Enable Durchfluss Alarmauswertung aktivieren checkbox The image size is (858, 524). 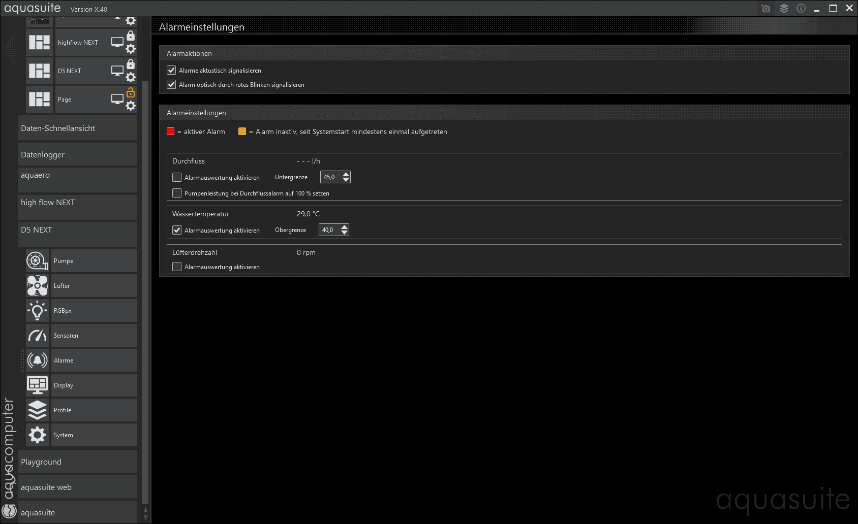177,177
